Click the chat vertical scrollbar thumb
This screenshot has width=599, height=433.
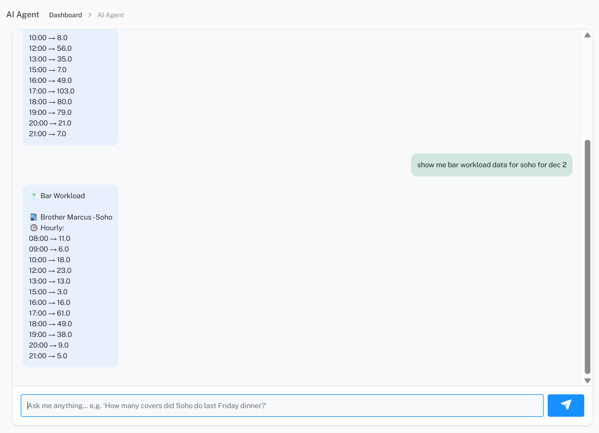[x=587, y=257]
